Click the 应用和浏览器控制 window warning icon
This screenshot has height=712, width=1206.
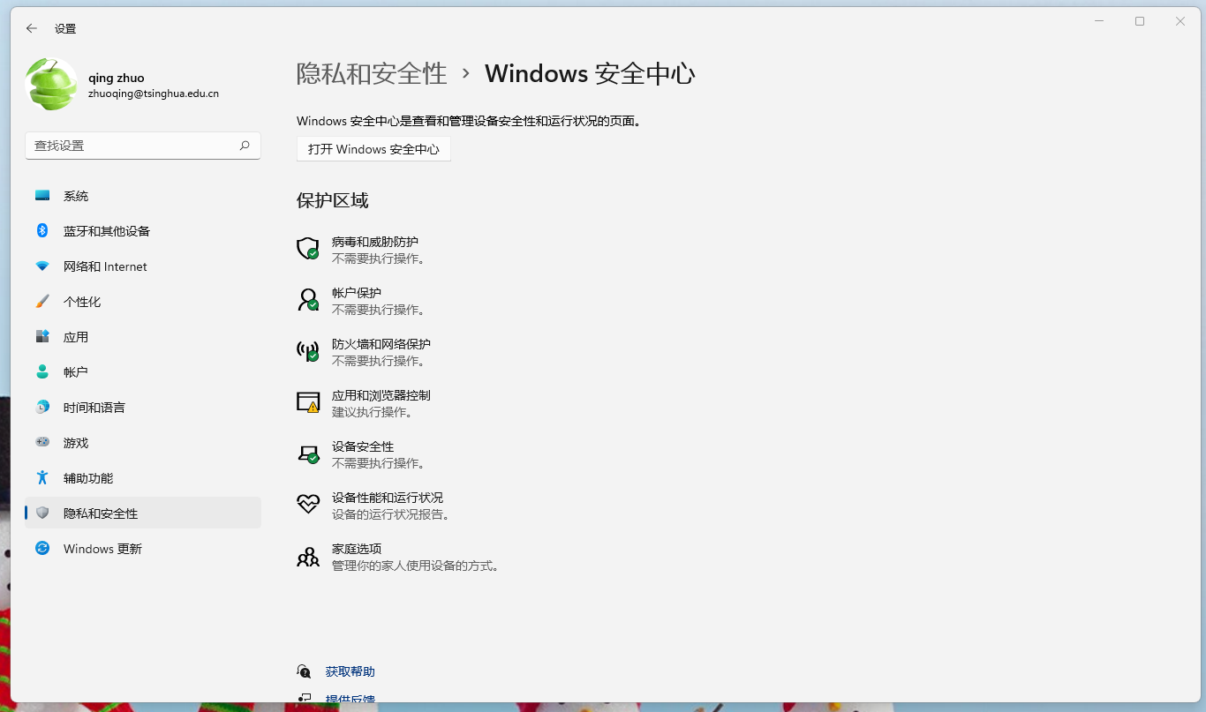pos(307,402)
